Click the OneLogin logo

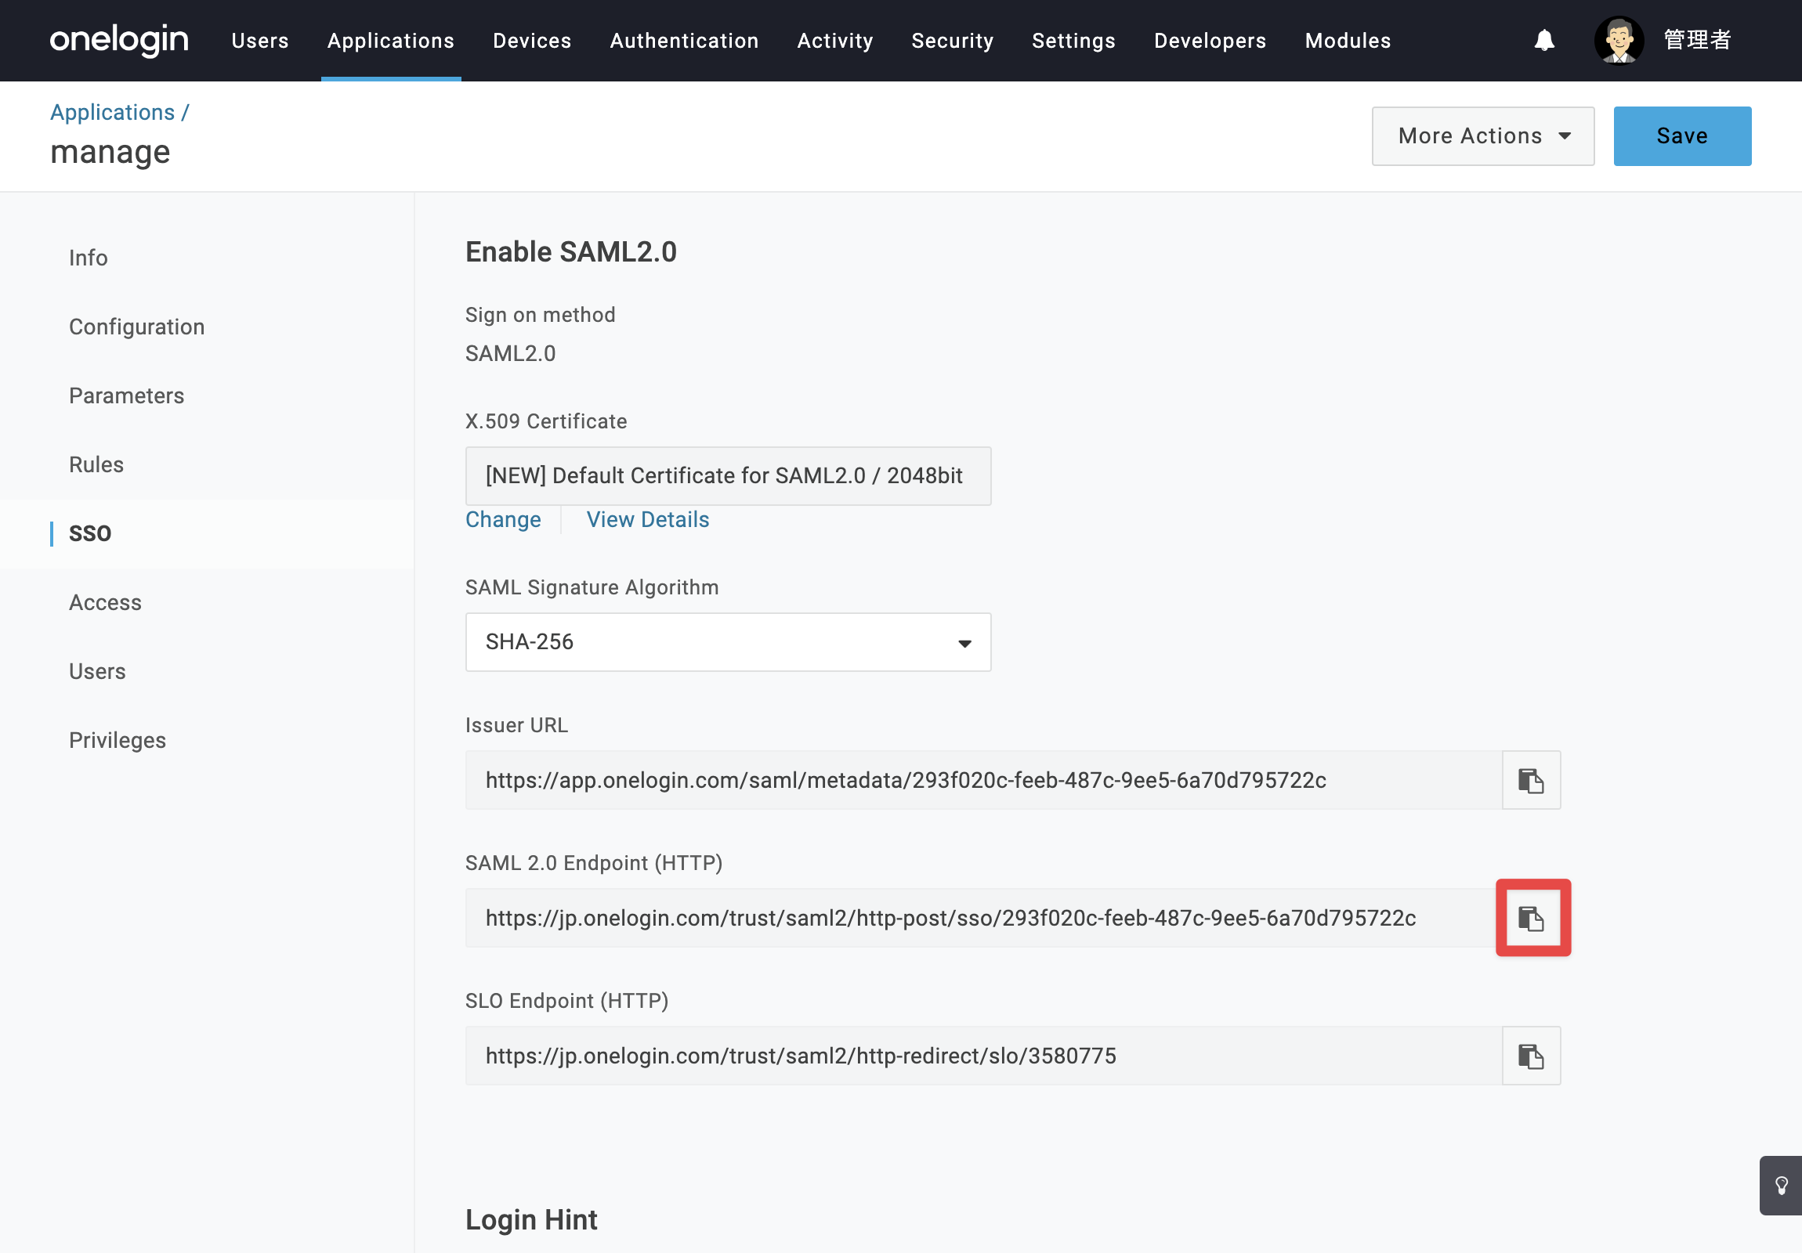(119, 39)
